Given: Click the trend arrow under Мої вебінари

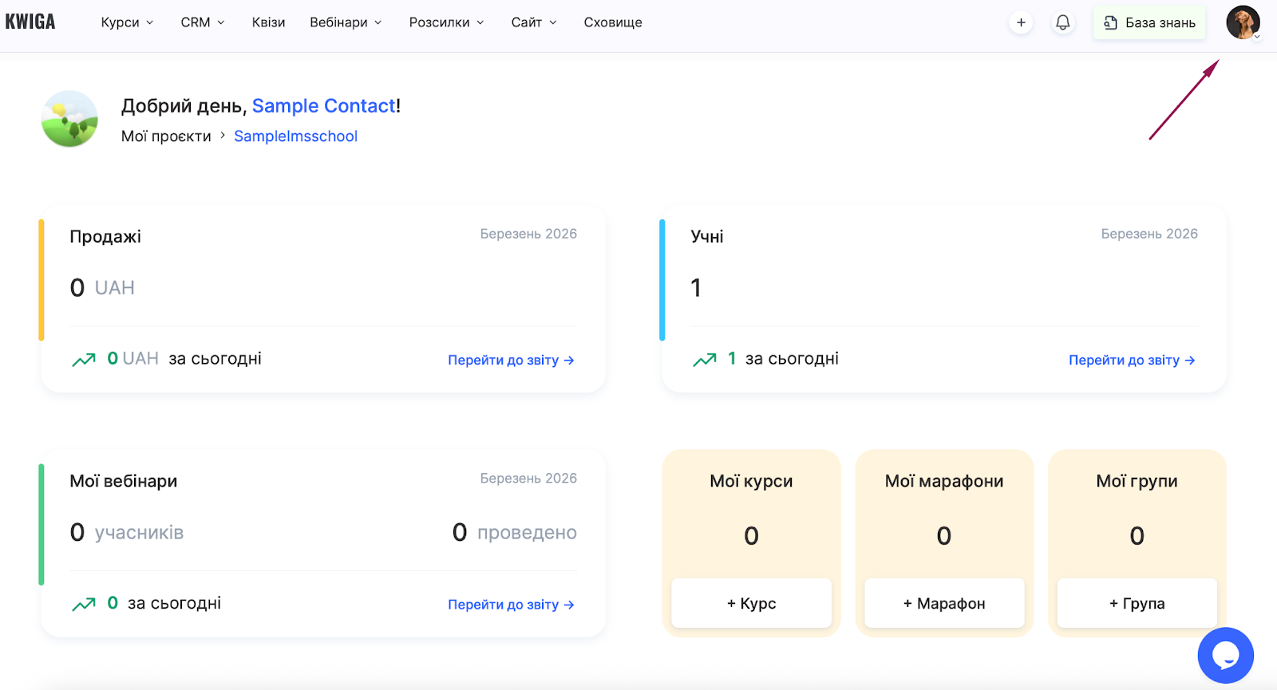Looking at the screenshot, I should (84, 605).
